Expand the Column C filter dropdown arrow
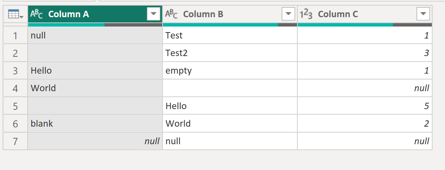This screenshot has width=445, height=170. (423, 14)
